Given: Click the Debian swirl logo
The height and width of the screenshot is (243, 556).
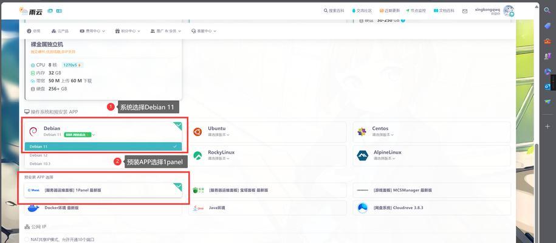Looking at the screenshot, I should tap(33, 132).
